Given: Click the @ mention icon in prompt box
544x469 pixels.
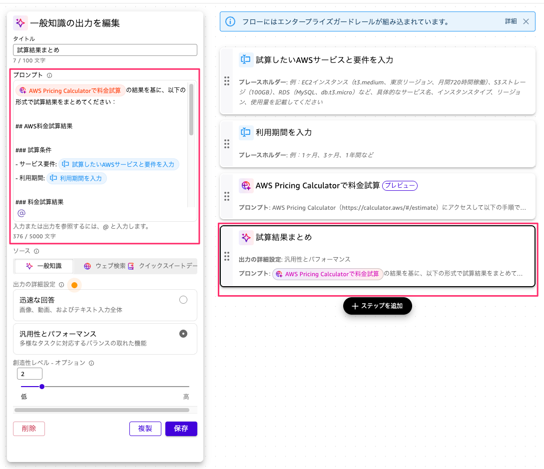Looking at the screenshot, I should coord(21,213).
